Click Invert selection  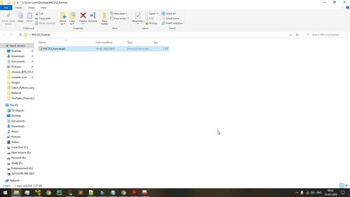point(172,23)
